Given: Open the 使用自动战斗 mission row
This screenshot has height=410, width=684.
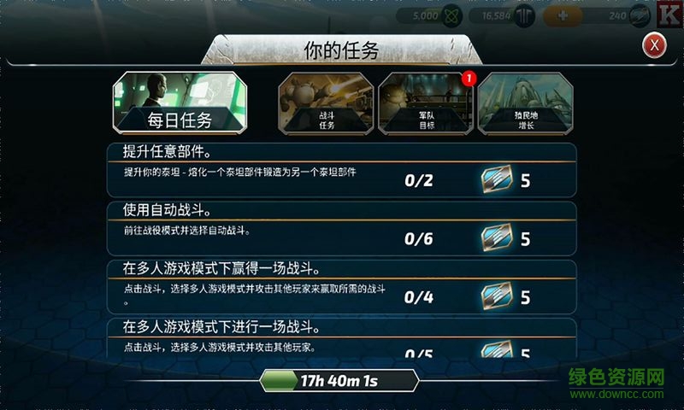Looking at the screenshot, I should 341,229.
